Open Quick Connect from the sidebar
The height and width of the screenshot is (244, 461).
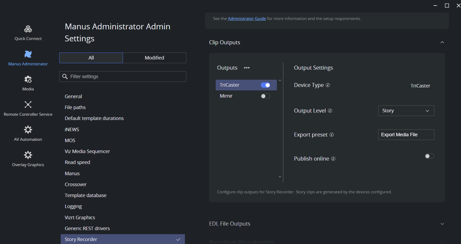28,29
